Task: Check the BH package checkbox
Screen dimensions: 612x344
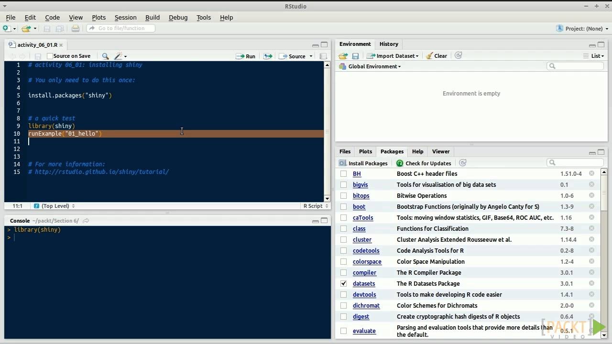Action: point(343,174)
